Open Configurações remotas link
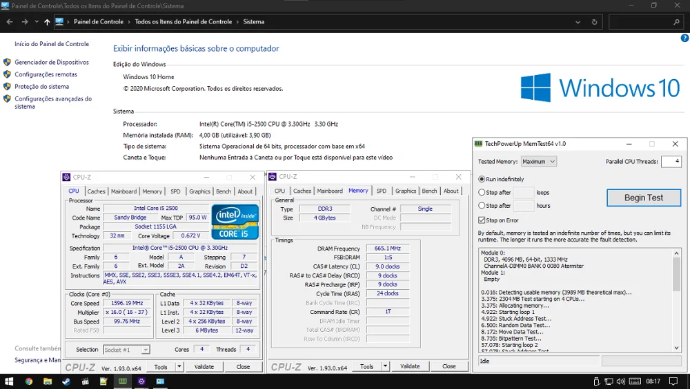 (x=46, y=74)
